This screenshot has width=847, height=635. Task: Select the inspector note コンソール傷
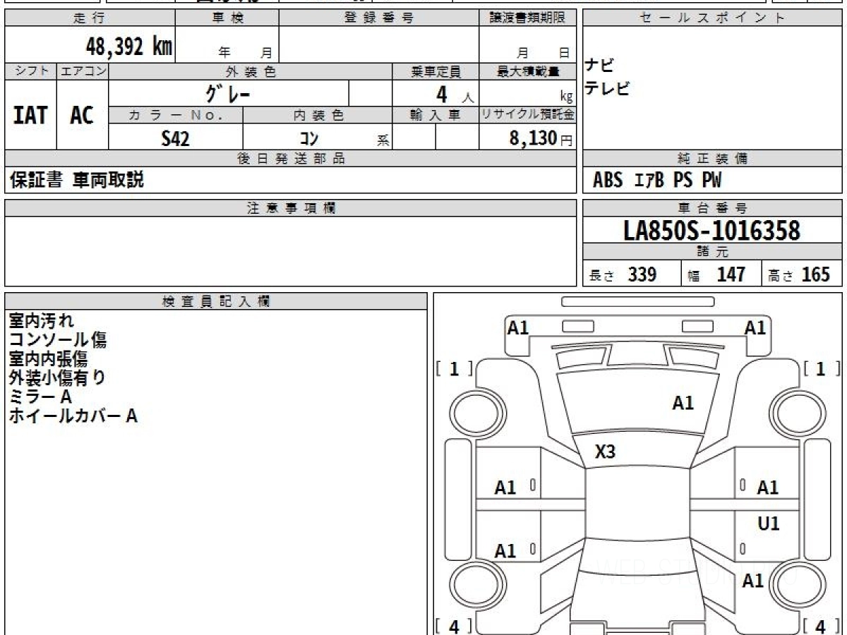coord(58,340)
